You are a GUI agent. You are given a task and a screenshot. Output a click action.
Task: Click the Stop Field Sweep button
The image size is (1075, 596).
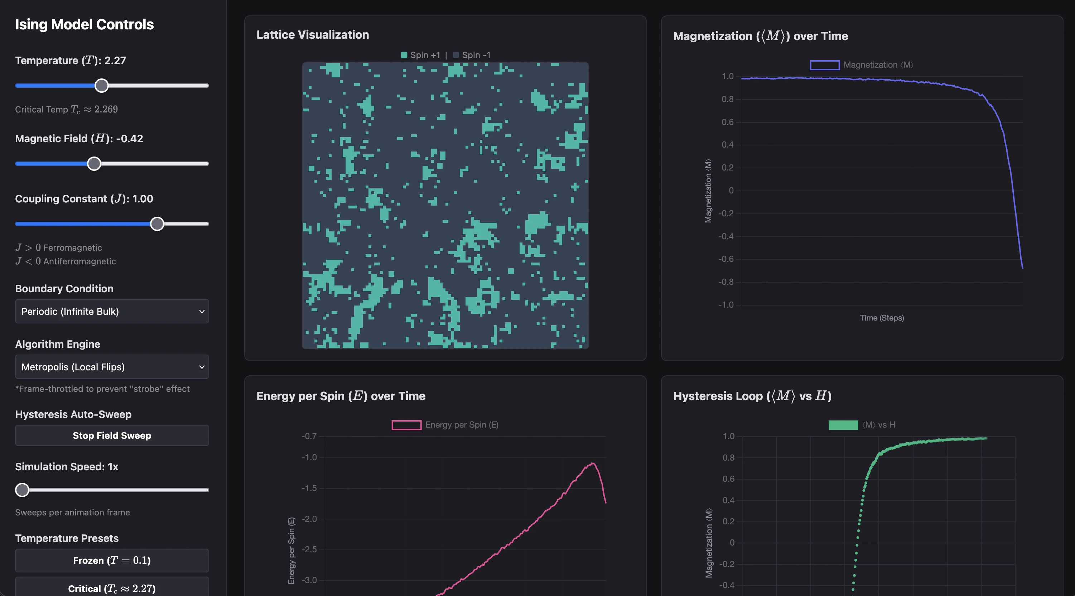tap(112, 435)
